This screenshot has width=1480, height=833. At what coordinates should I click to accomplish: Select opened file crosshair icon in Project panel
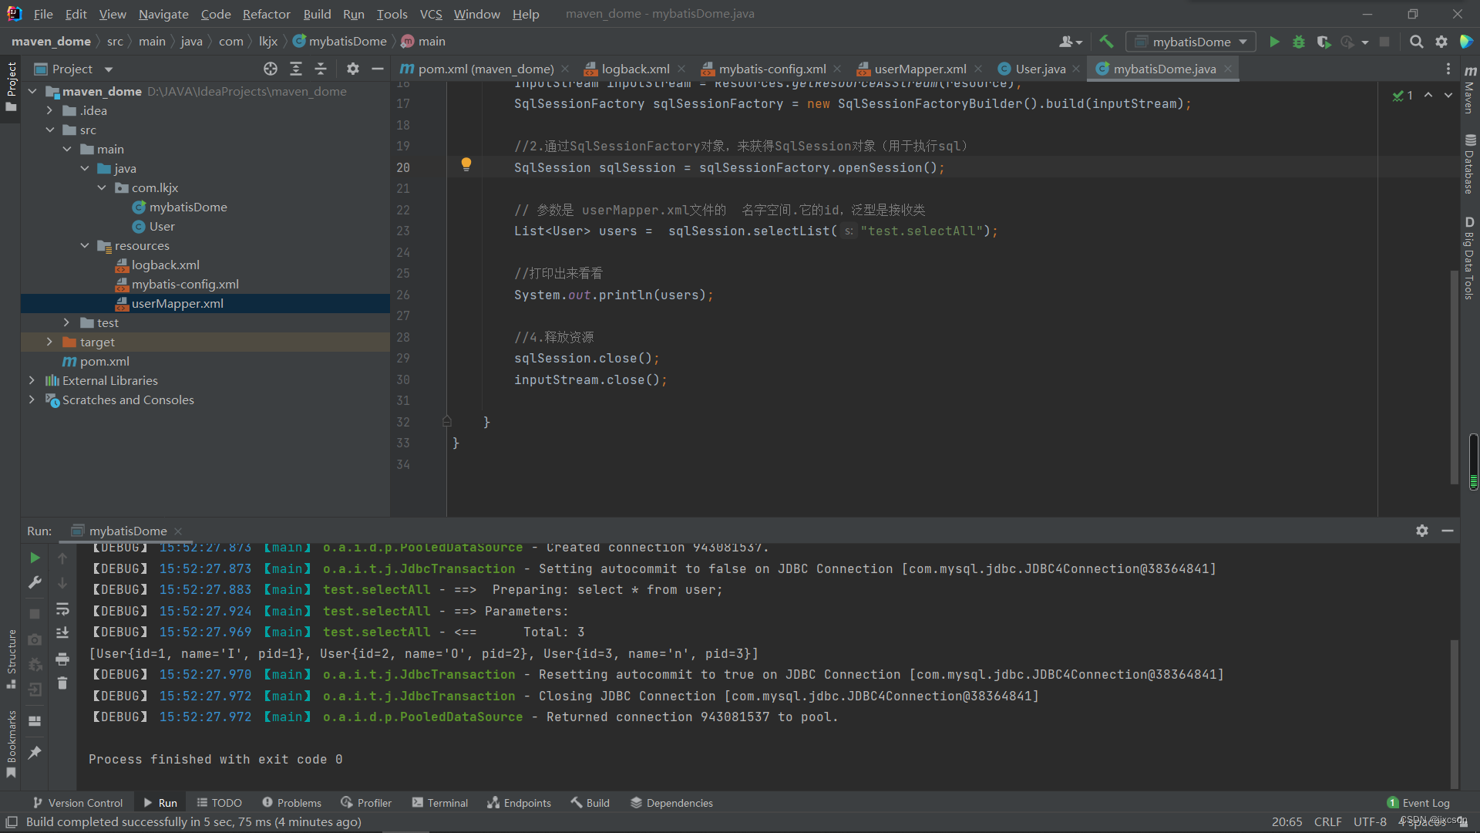click(x=270, y=69)
